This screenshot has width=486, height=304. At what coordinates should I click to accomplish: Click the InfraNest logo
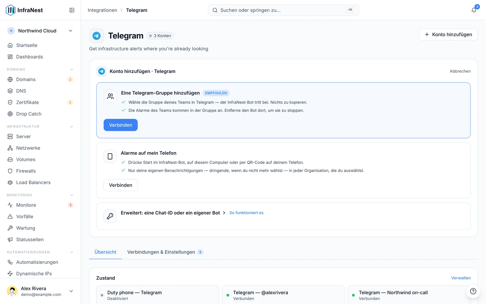24,10
